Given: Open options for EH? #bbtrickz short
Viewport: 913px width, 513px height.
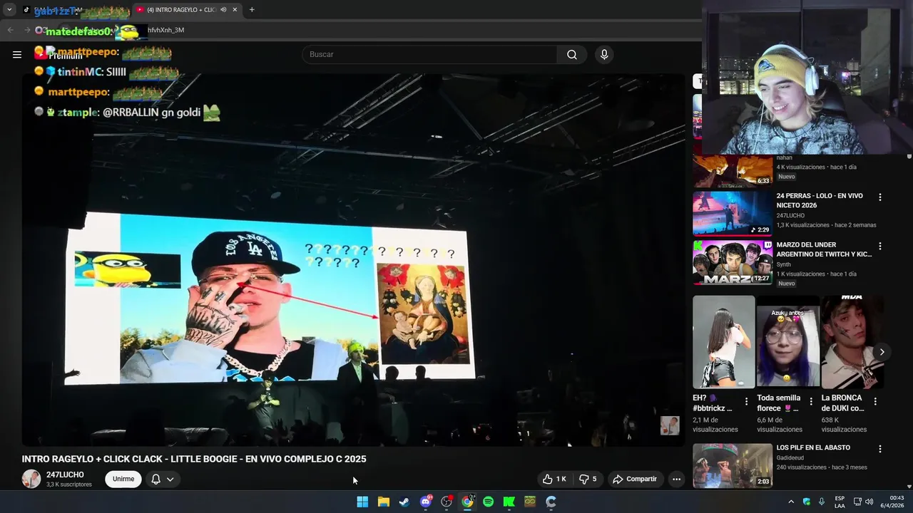Looking at the screenshot, I should pos(747,402).
